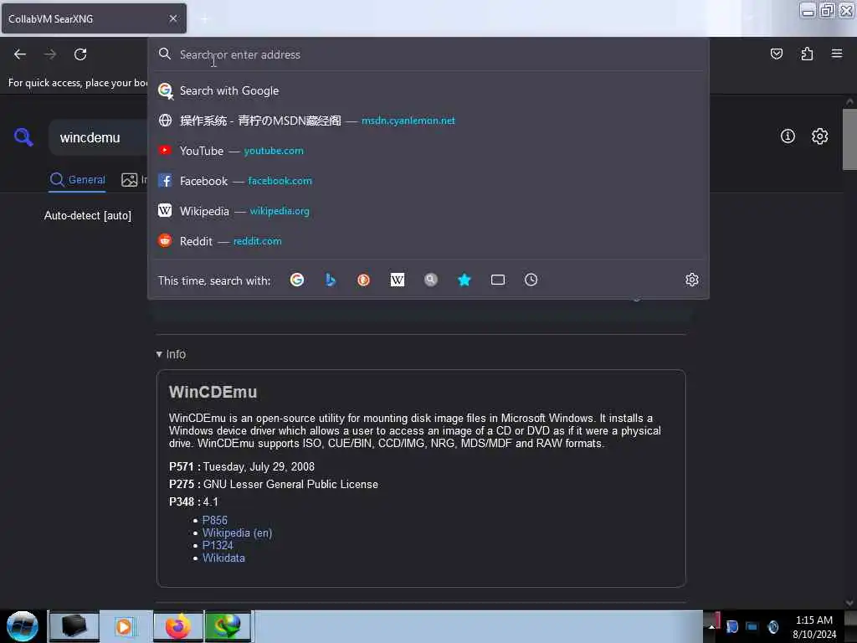Collapse the Info section triangle

point(159,354)
